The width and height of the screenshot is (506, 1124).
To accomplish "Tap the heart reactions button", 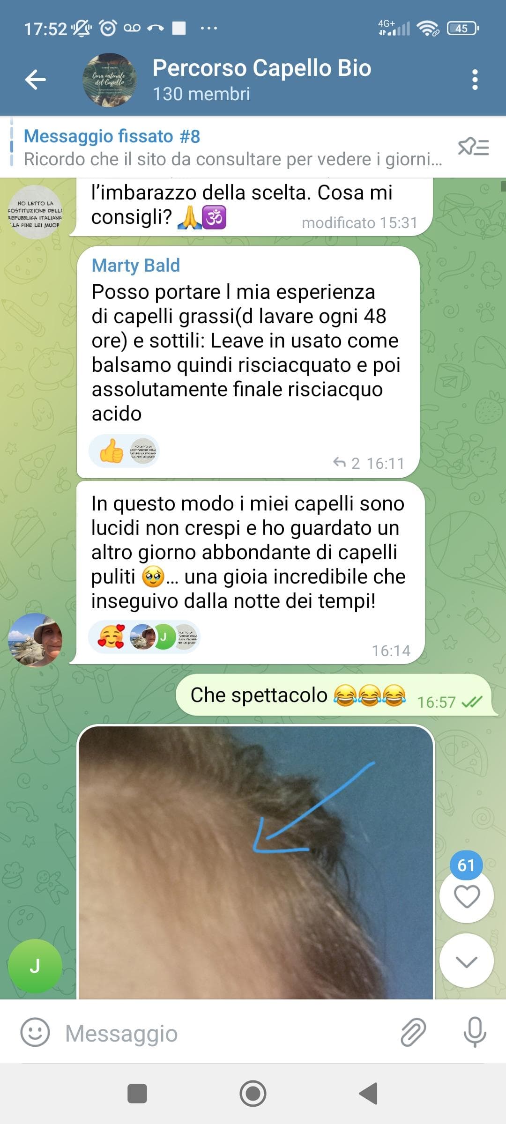I will click(467, 896).
